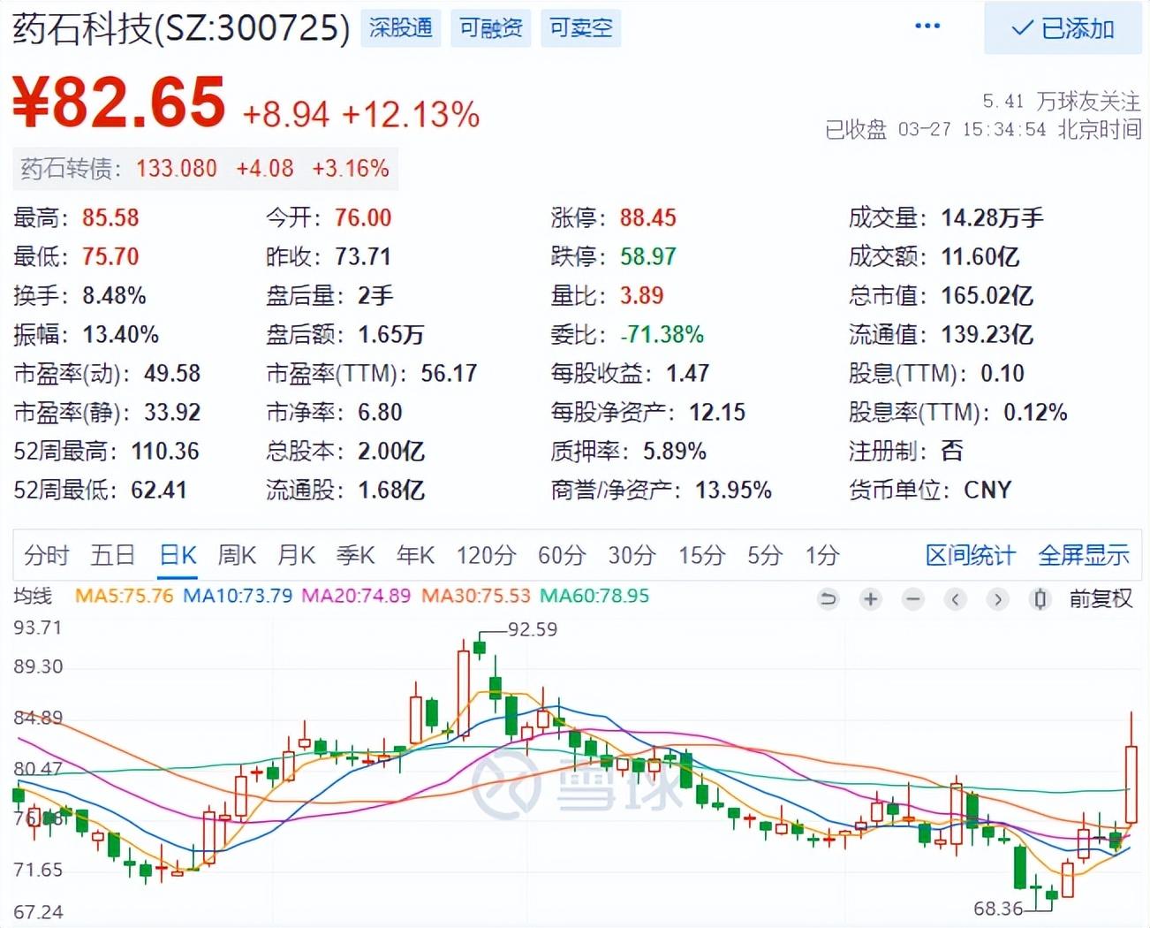Zoom in chart with plus icon
The height and width of the screenshot is (928, 1150).
coord(870,599)
